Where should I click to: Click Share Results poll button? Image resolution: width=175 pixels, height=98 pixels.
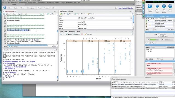click(x=170, y=47)
